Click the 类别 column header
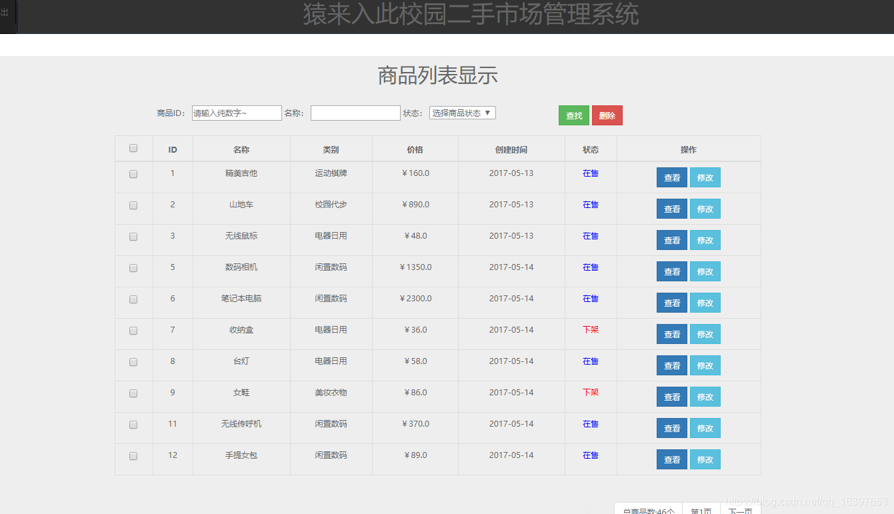The width and height of the screenshot is (894, 514). pos(331,149)
